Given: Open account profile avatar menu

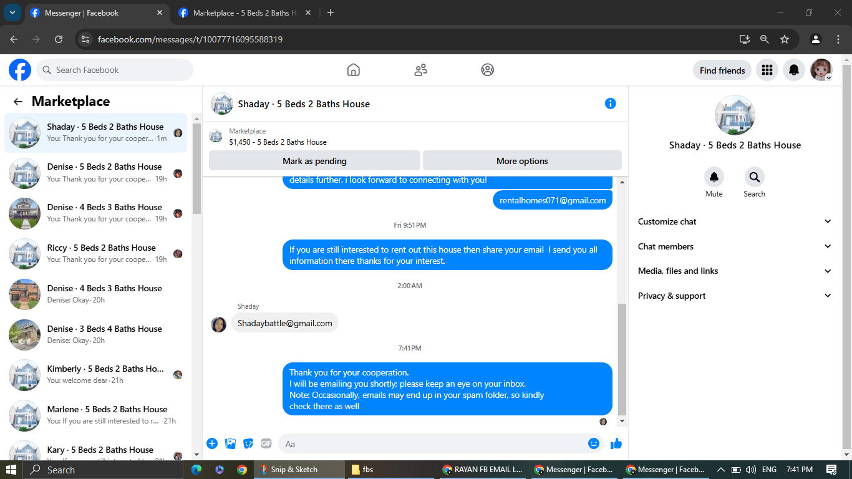Looking at the screenshot, I should pos(821,70).
